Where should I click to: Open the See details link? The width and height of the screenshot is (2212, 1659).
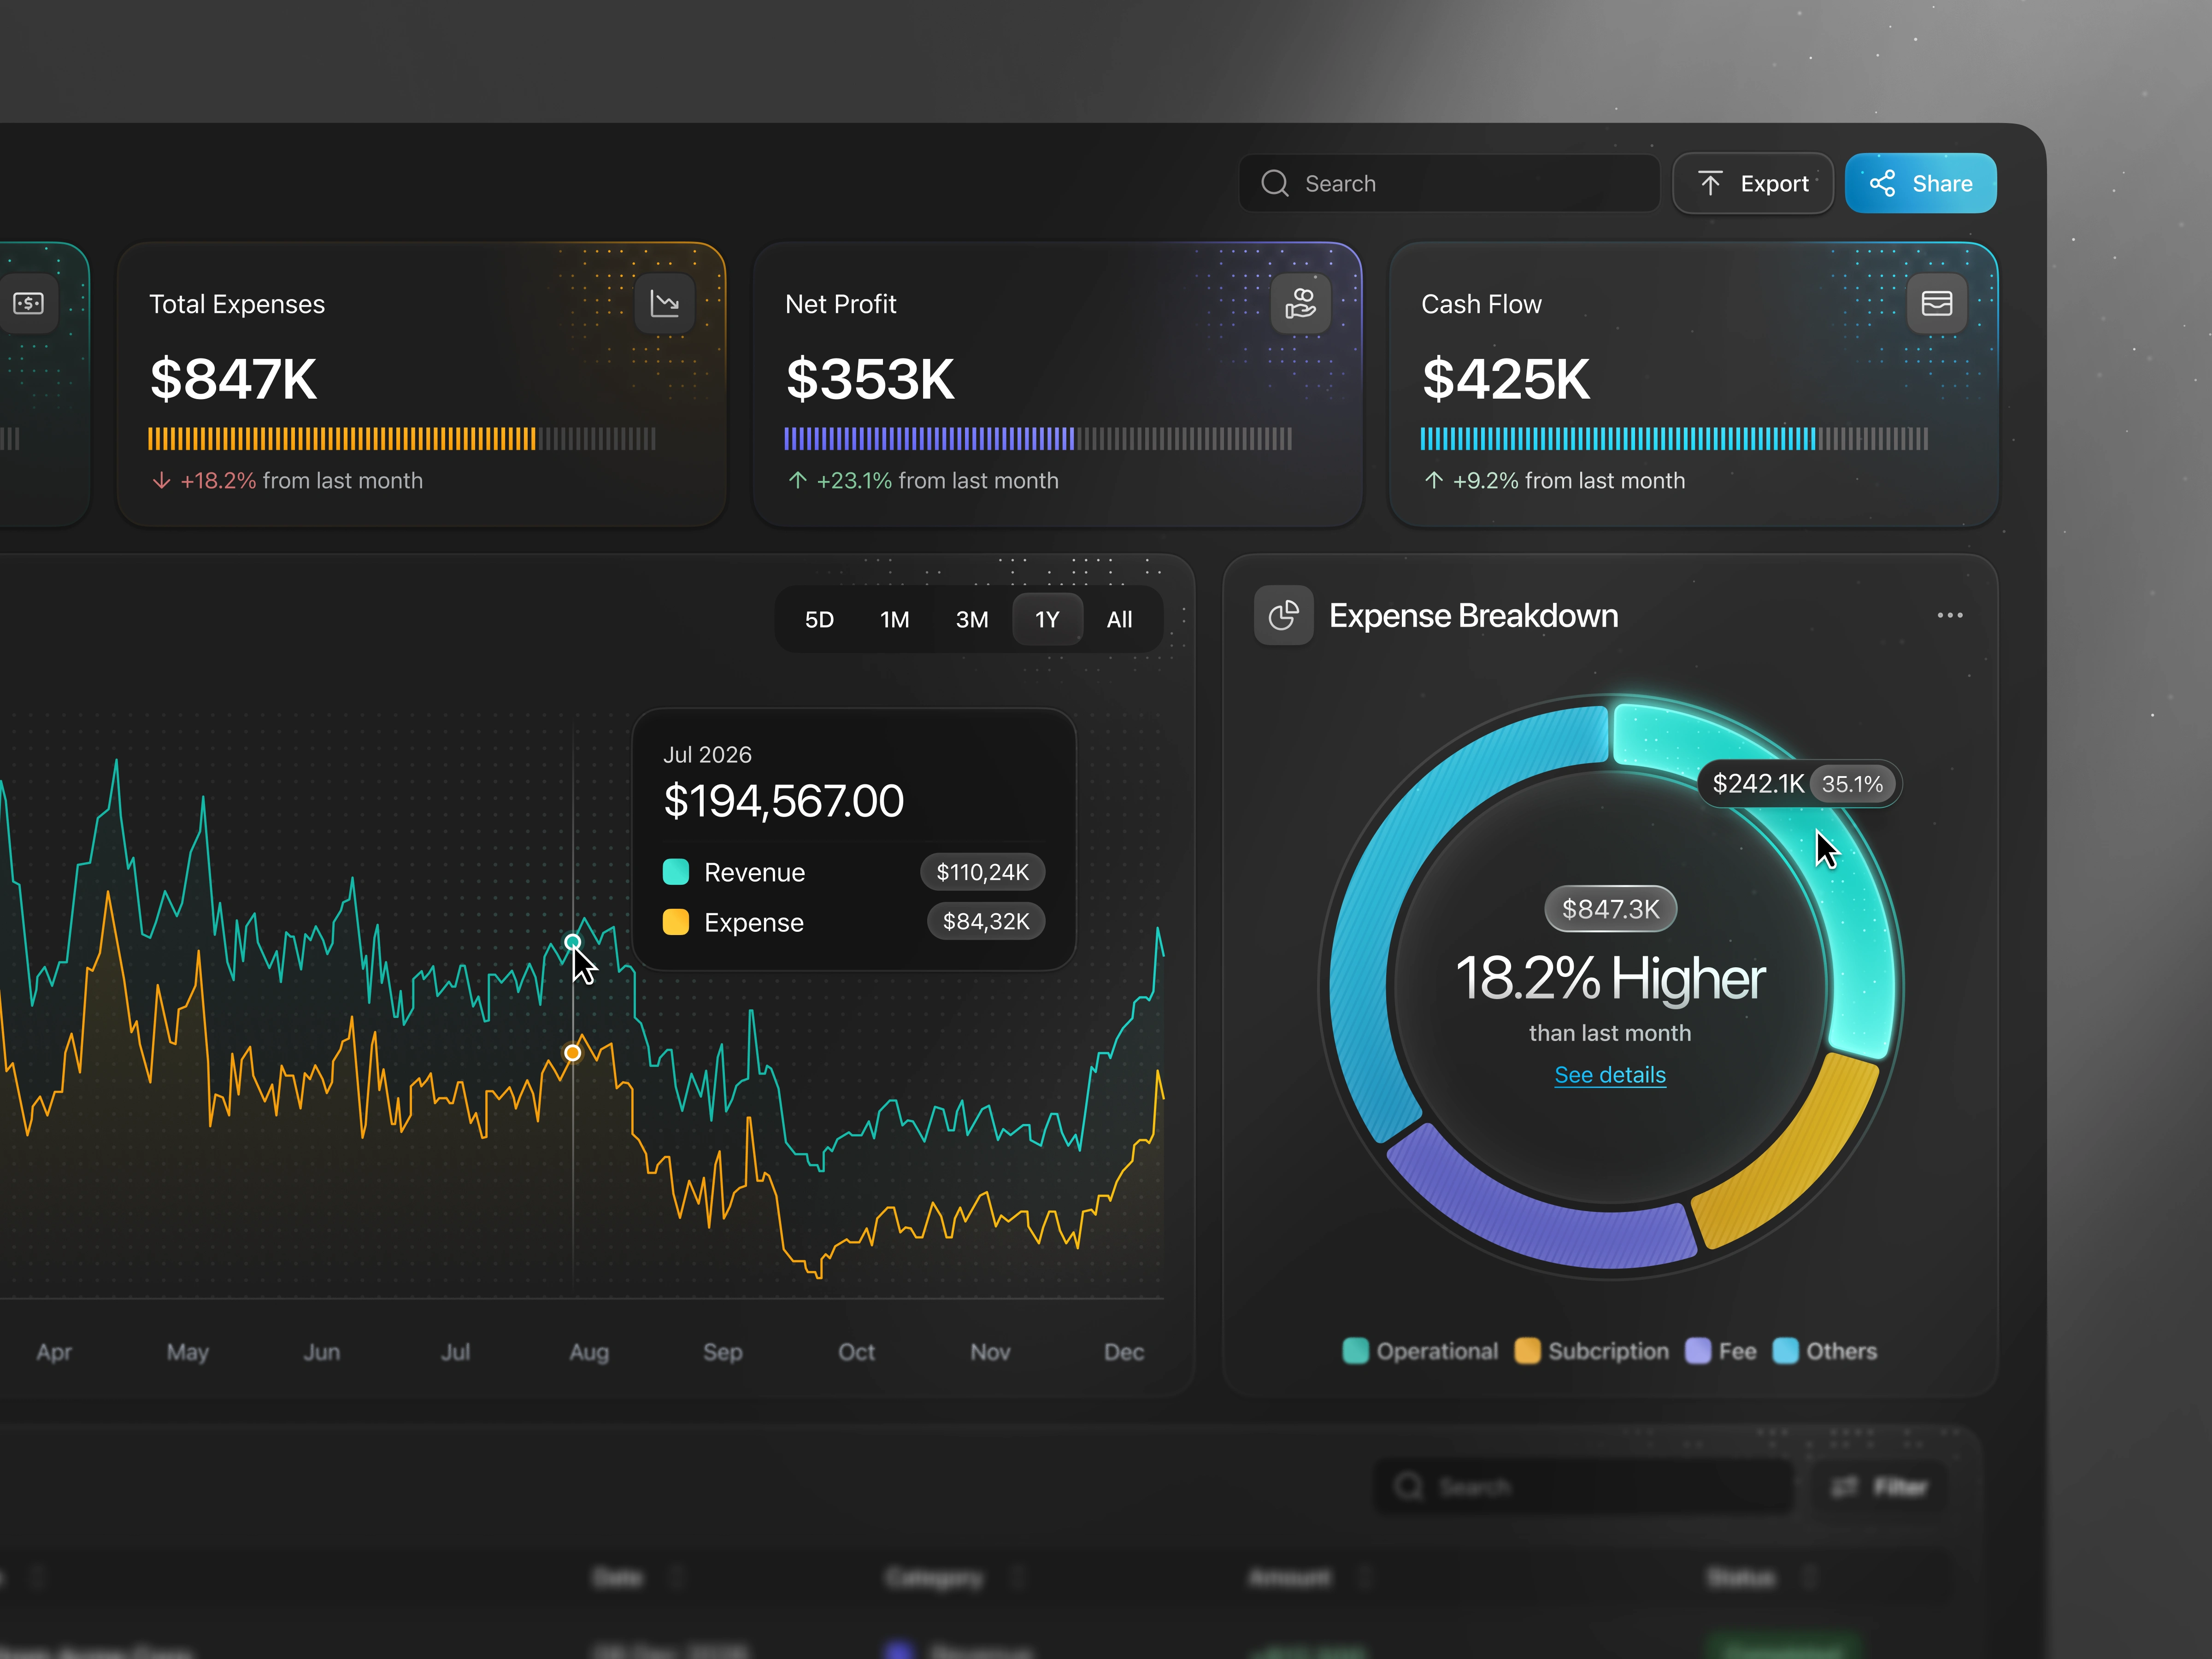pyautogui.click(x=1610, y=1075)
